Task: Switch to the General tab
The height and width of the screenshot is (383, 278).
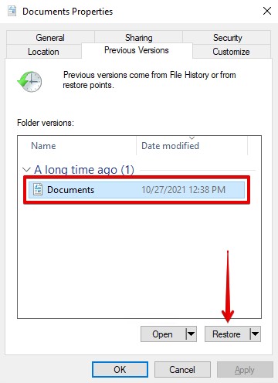Action: point(50,38)
